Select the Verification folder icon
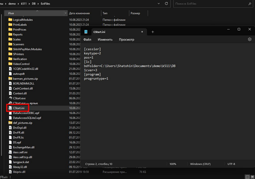 pos(10,59)
